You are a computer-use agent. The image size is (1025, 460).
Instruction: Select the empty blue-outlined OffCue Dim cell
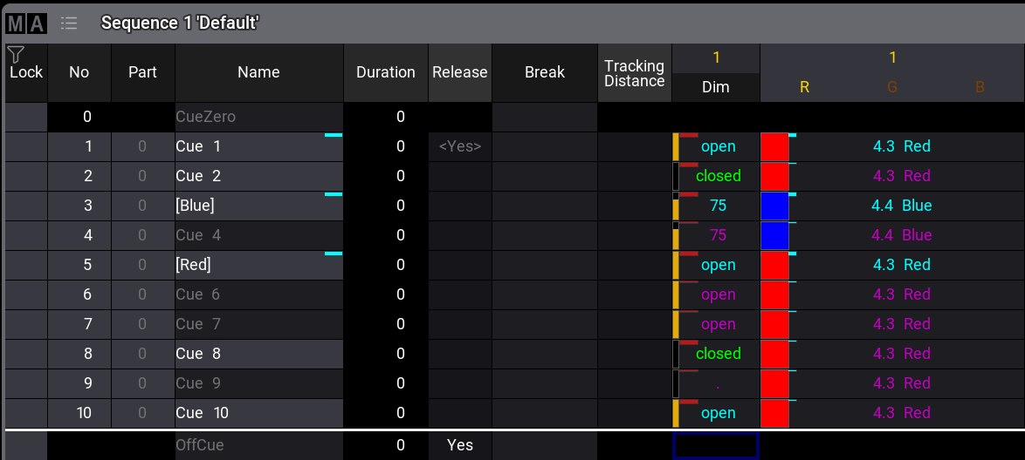[715, 445]
